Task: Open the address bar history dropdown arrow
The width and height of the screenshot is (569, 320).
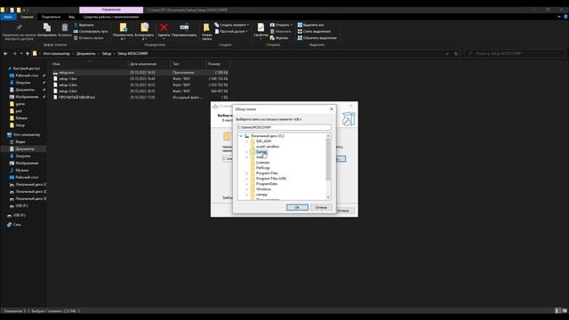Action: coord(447,53)
